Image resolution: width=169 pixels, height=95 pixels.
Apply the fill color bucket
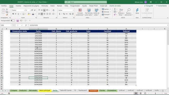tap(29, 14)
